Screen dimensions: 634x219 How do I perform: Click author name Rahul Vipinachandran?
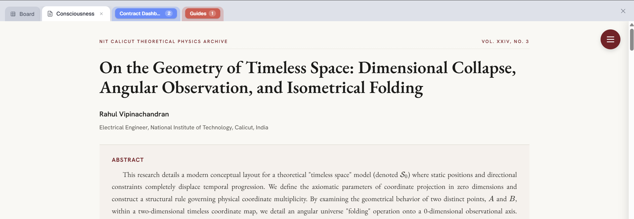[x=134, y=114]
